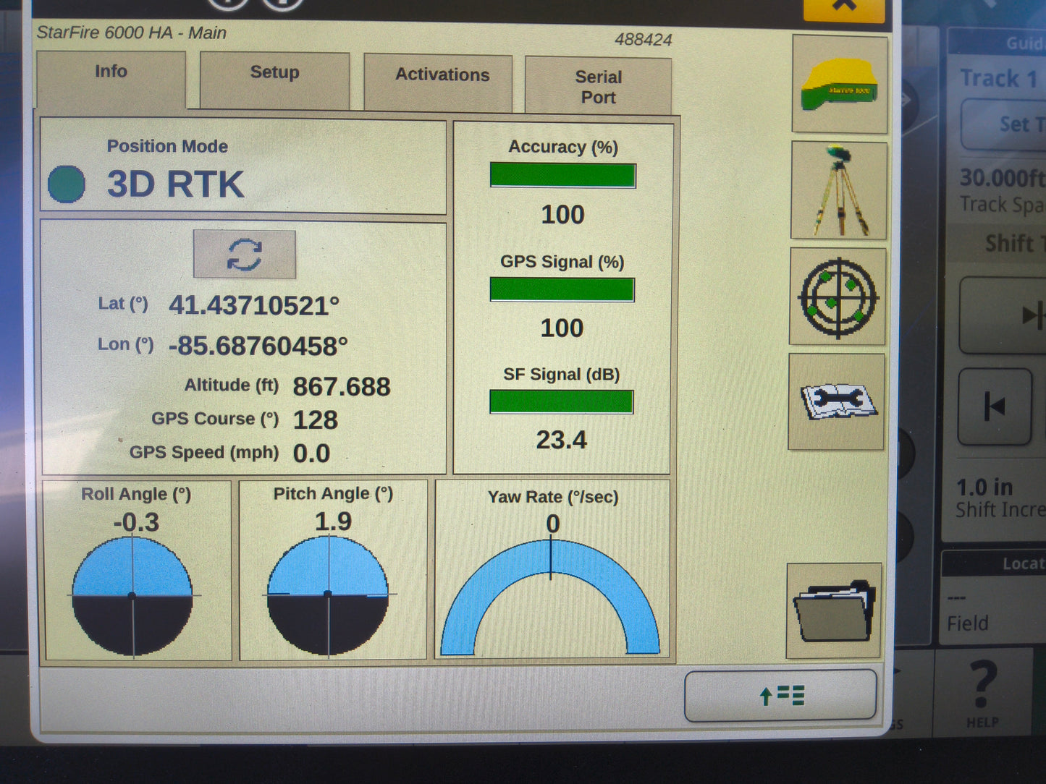The height and width of the screenshot is (784, 1046).
Task: Close the StarFire window with yellow X
Action: (x=844, y=9)
